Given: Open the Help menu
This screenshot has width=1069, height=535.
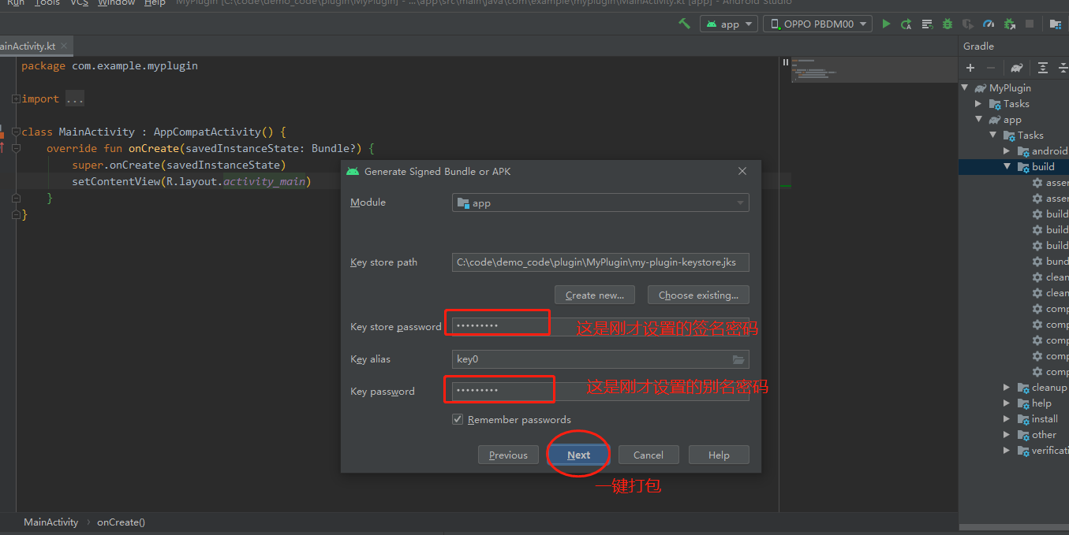Looking at the screenshot, I should click(155, 3).
